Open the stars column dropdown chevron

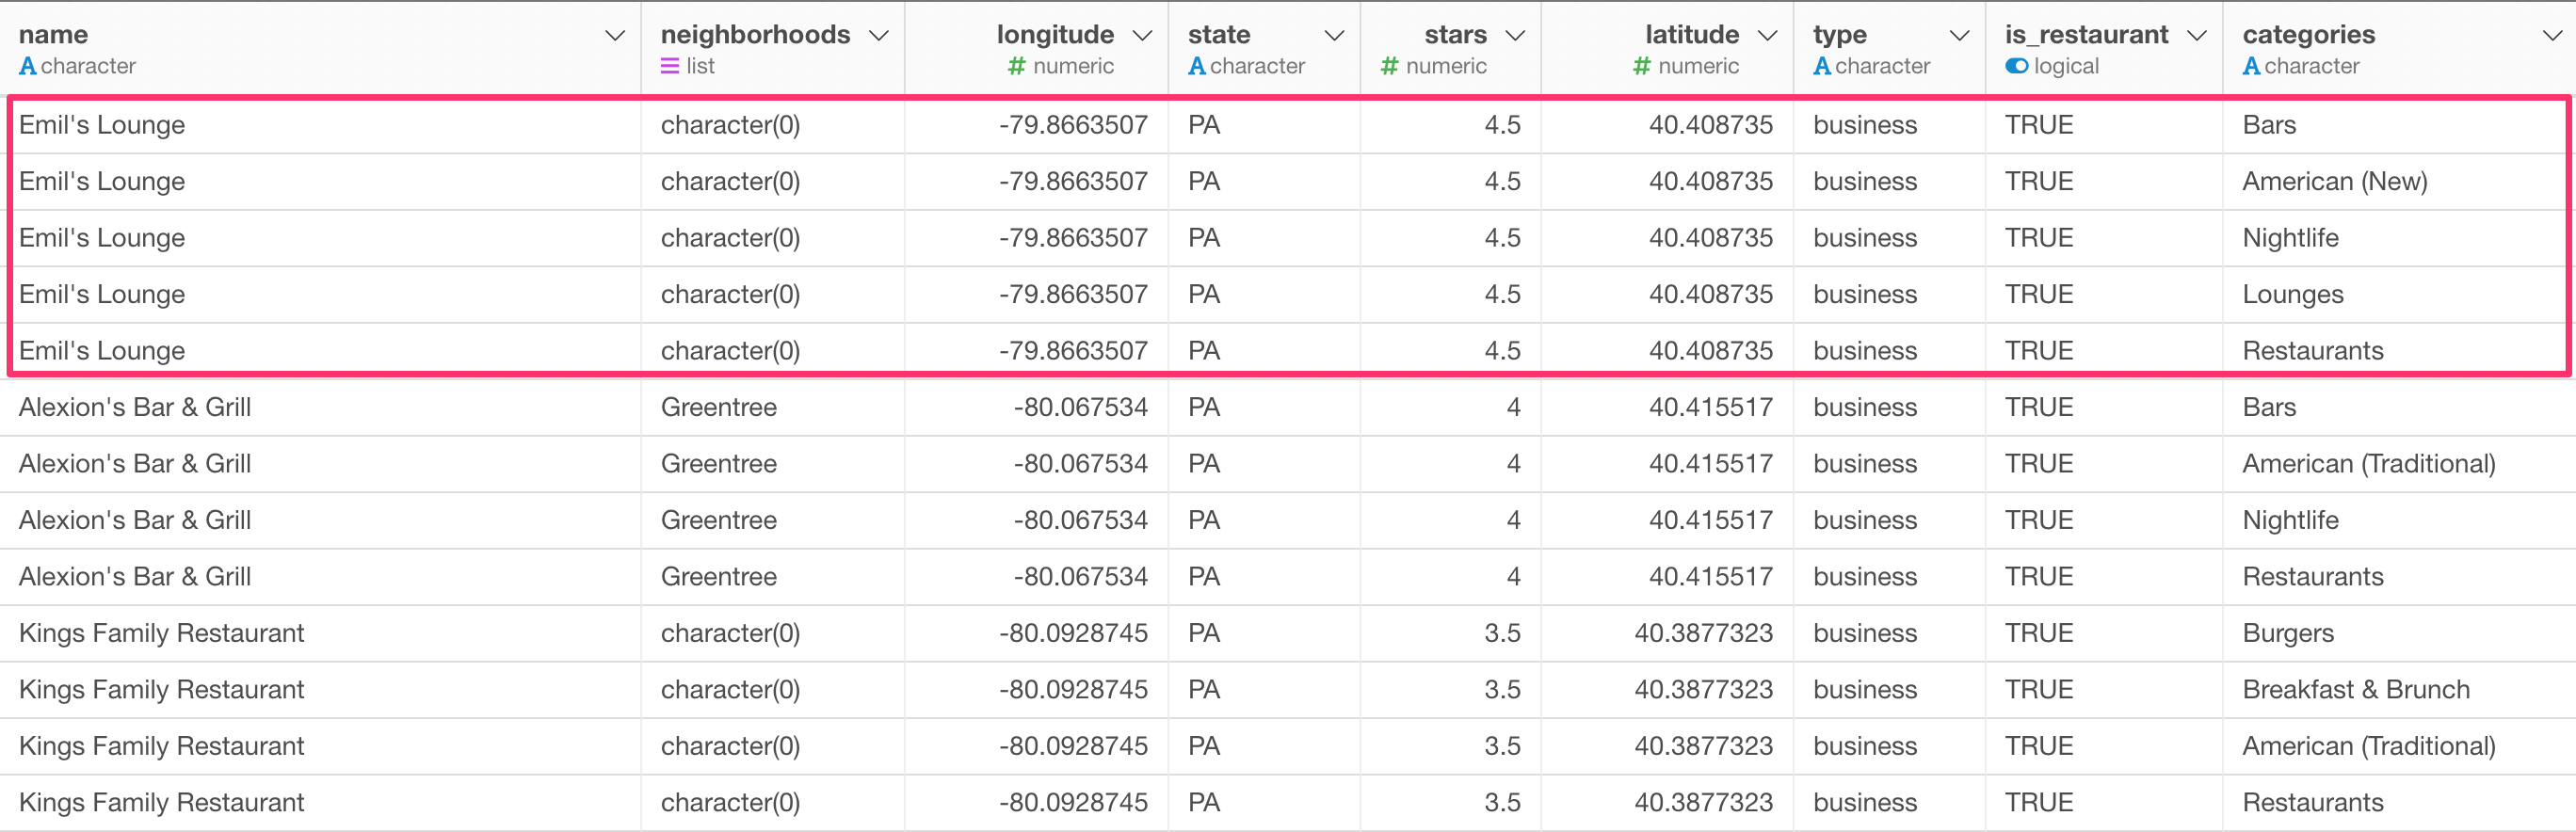point(1515,36)
